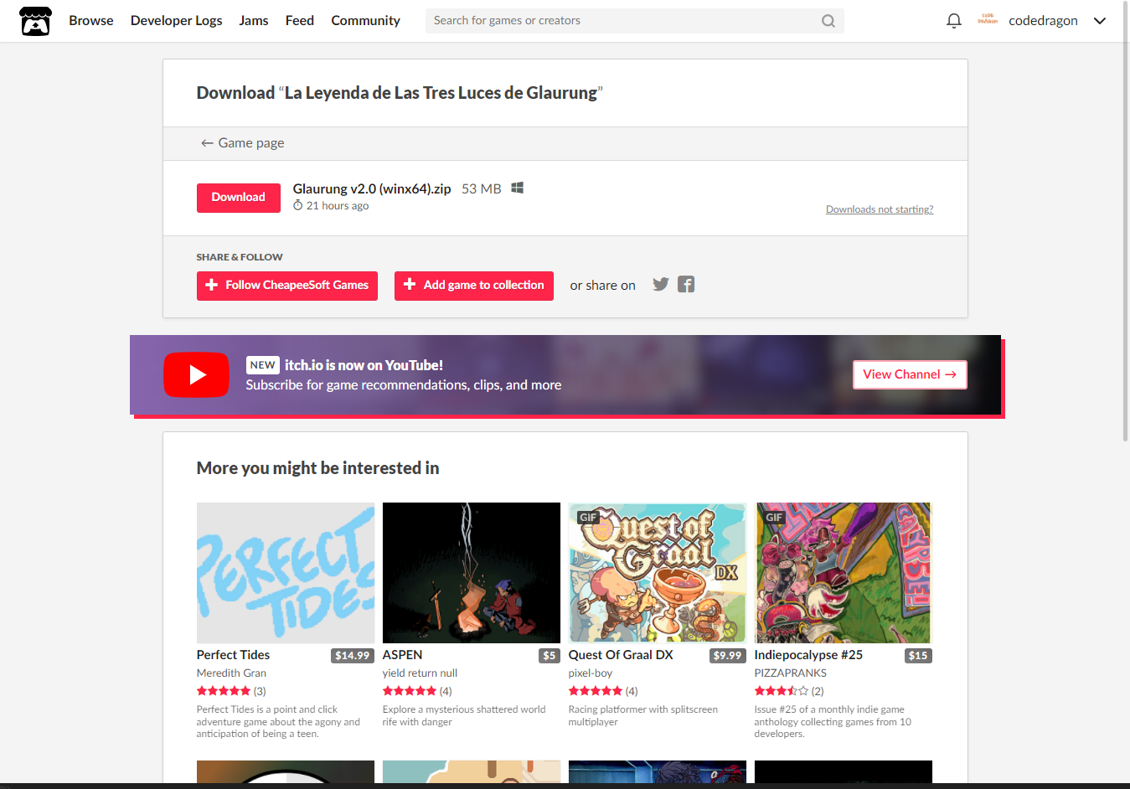Click Quest Of Graal DX title
This screenshot has height=789, width=1130.
pyautogui.click(x=621, y=655)
